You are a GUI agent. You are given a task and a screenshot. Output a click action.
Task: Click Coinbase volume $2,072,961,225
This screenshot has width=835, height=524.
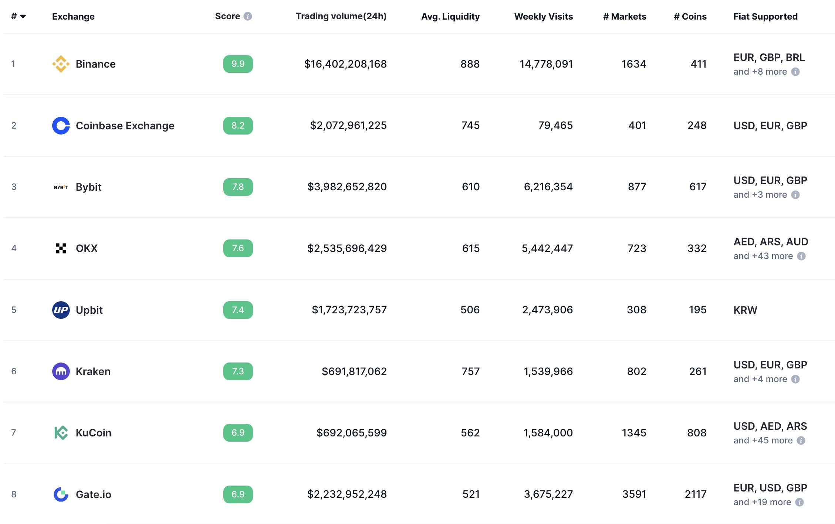348,126
